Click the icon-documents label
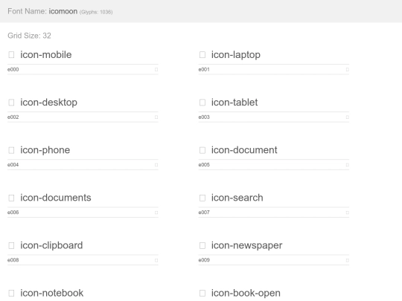Image resolution: width=402 pixels, height=301 pixels. pyautogui.click(x=56, y=198)
